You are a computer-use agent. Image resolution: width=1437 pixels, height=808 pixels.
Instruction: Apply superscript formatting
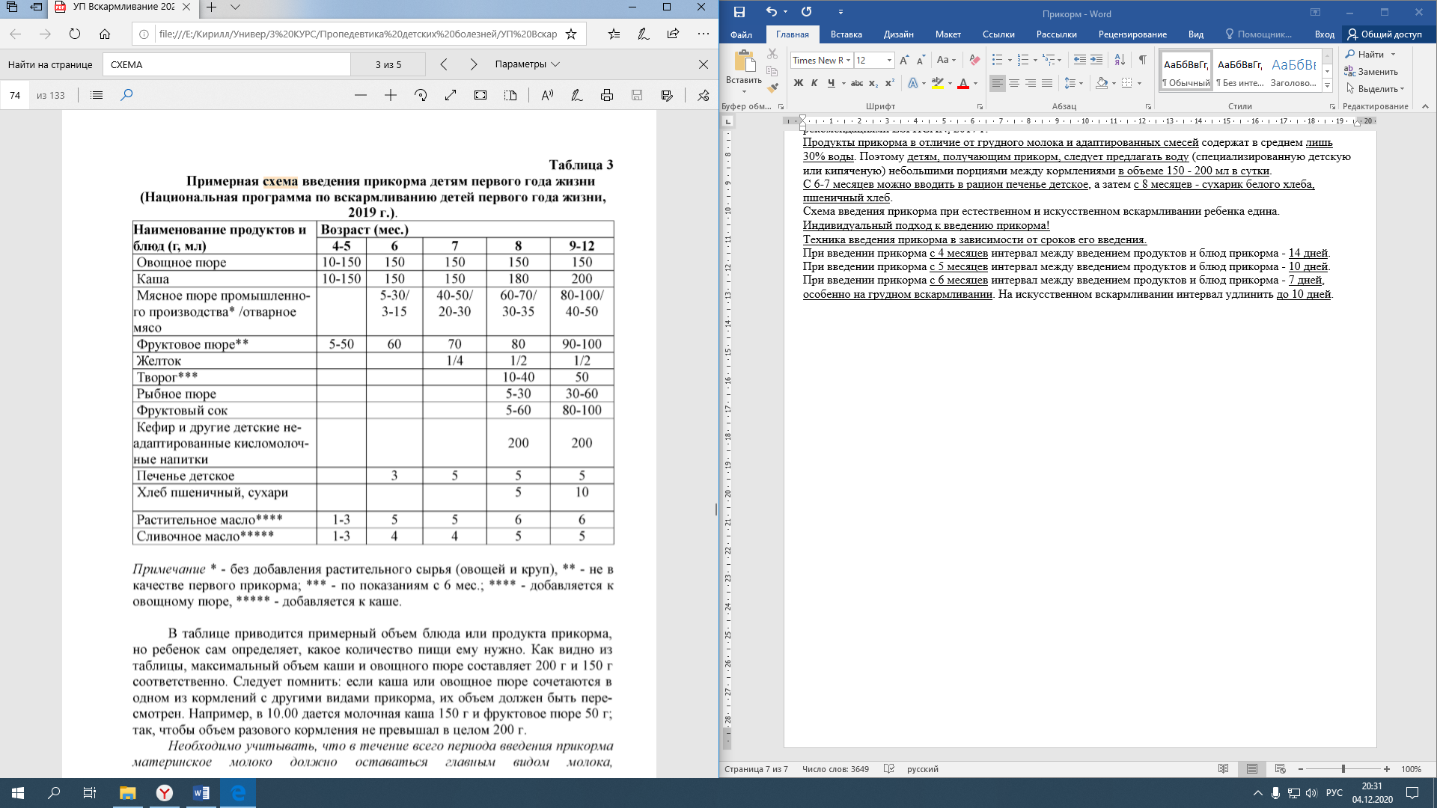coord(890,83)
